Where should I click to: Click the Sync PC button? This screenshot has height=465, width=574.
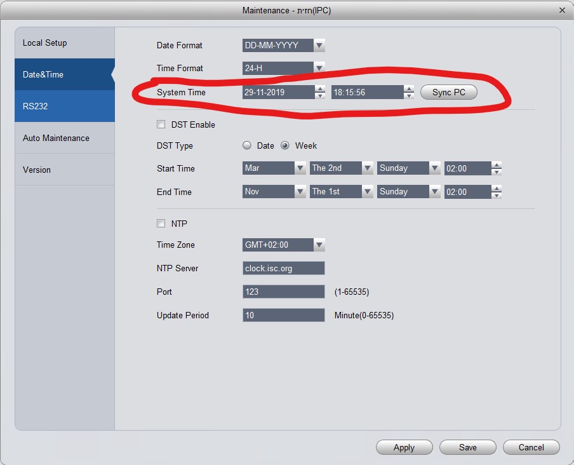[449, 92]
